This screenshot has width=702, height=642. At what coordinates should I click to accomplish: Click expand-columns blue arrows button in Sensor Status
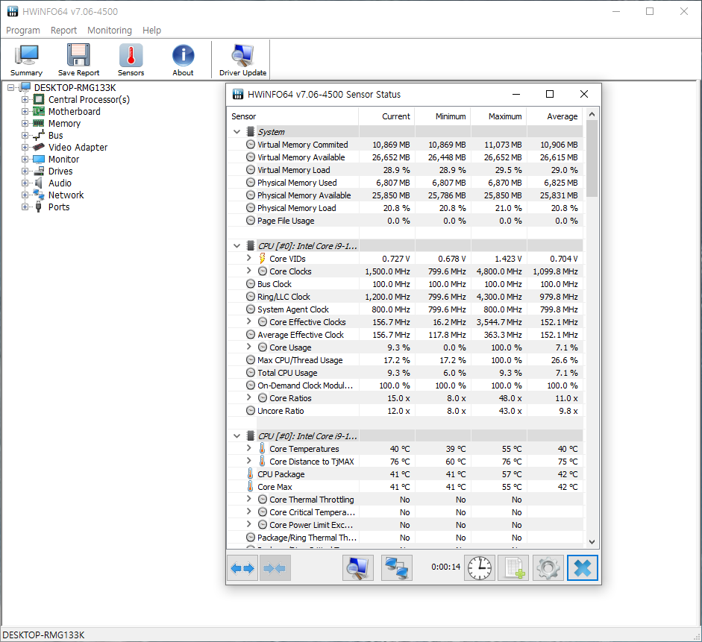tap(242, 568)
